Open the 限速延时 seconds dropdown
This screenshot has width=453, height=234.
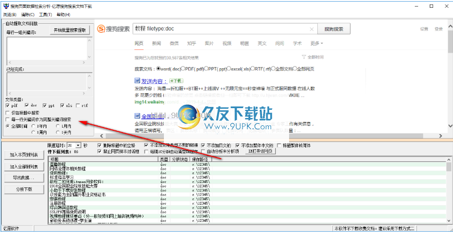(x=79, y=145)
